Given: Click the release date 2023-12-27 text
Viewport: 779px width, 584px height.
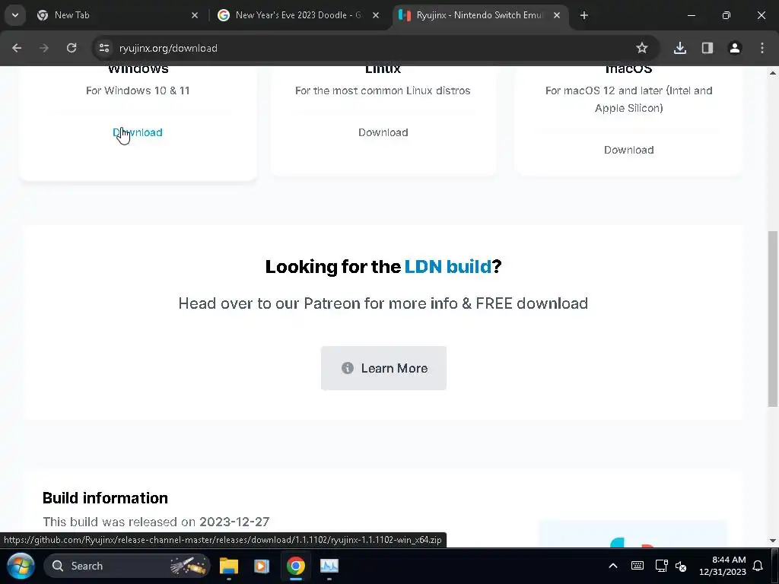Looking at the screenshot, I should coord(234,522).
